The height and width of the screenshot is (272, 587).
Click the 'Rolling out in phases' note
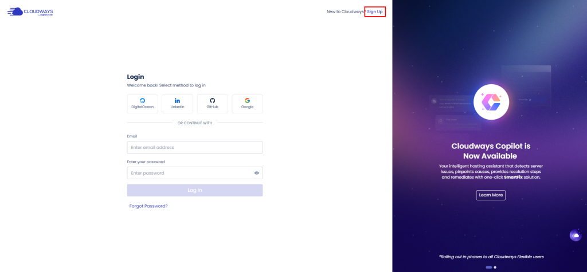491,257
